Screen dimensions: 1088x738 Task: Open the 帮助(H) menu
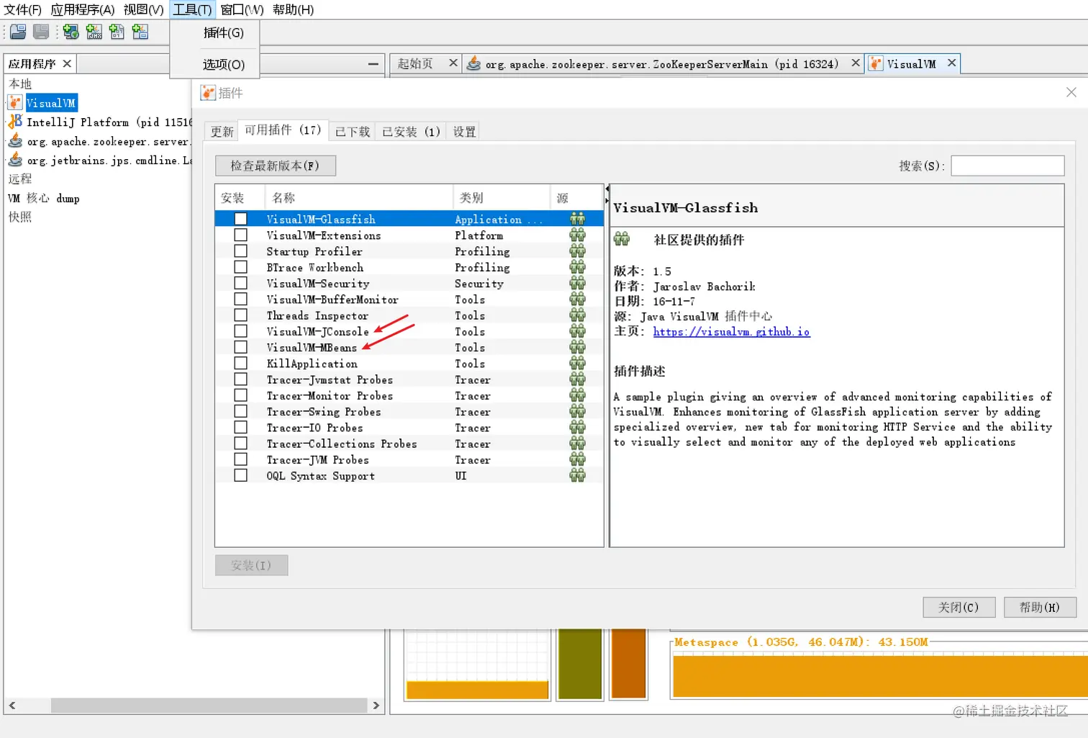point(293,9)
